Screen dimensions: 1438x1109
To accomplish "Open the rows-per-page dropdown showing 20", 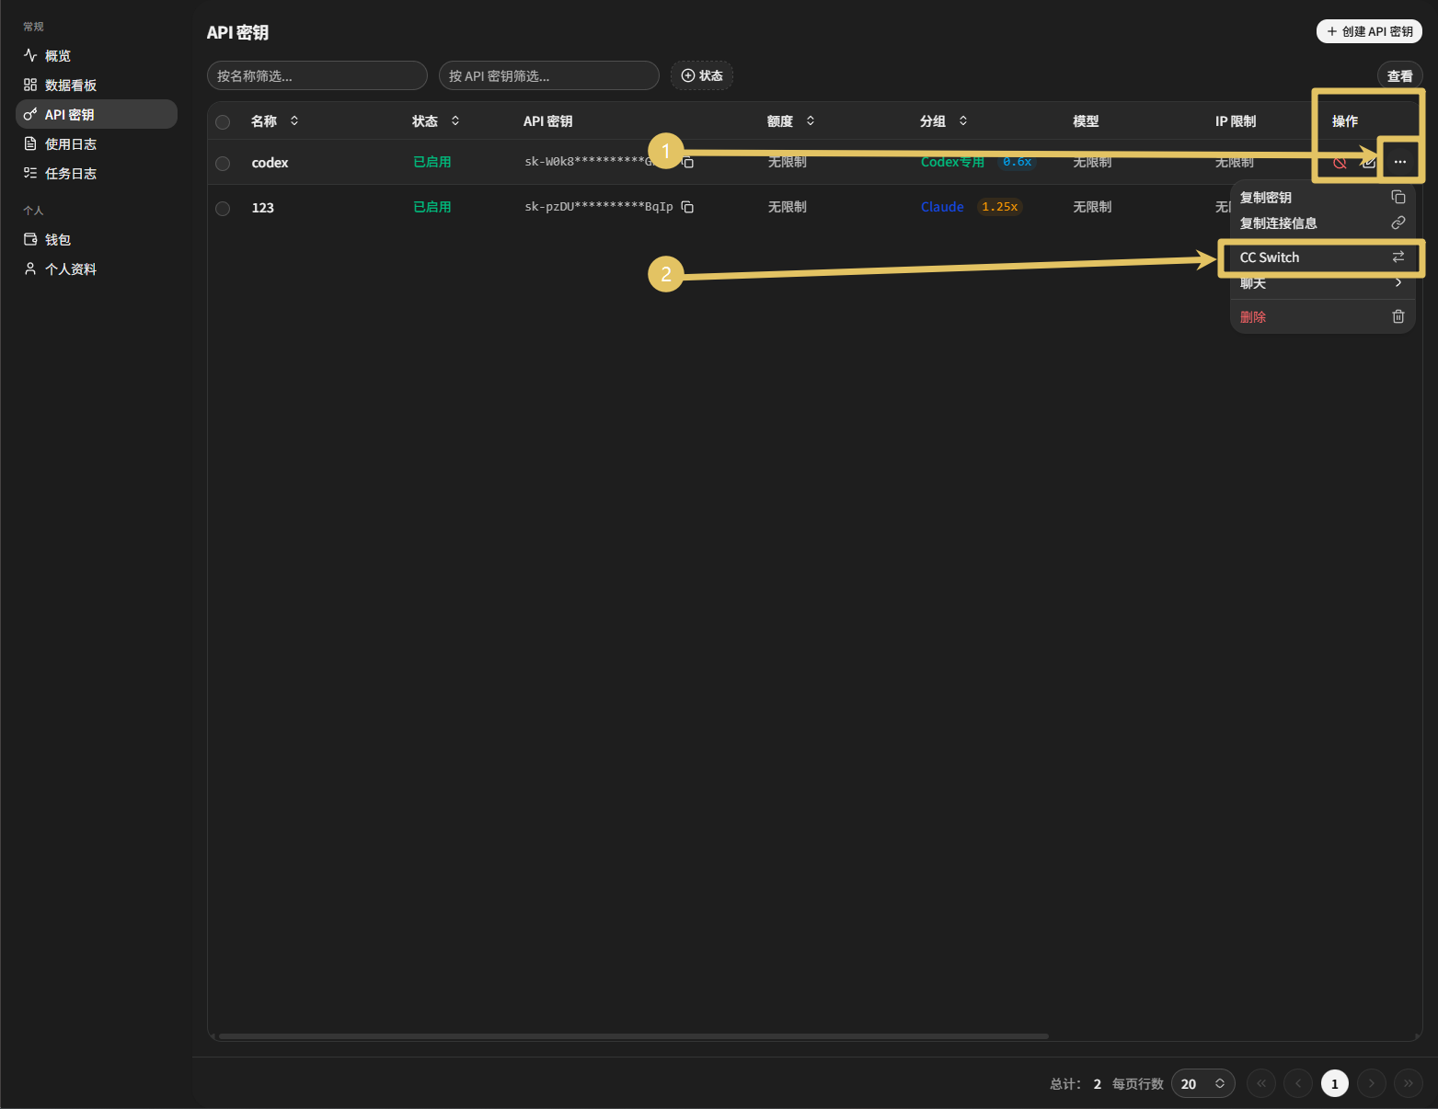I will pos(1202,1083).
